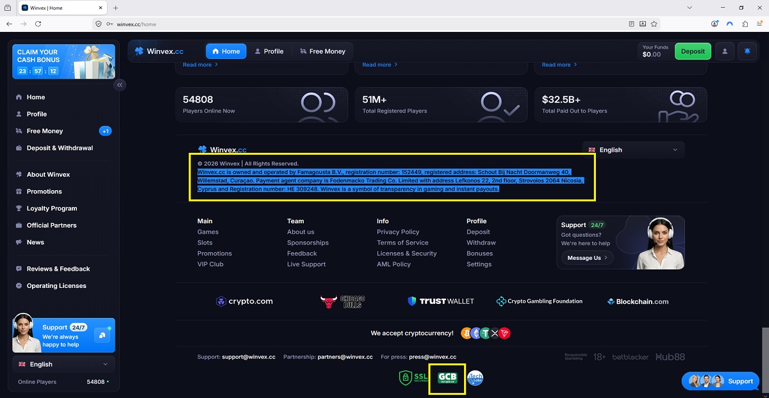Collapse the sidebar with double-chevron button

[x=119, y=85]
